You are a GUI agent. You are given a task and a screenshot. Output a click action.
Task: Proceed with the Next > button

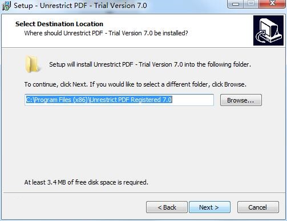tap(209, 207)
